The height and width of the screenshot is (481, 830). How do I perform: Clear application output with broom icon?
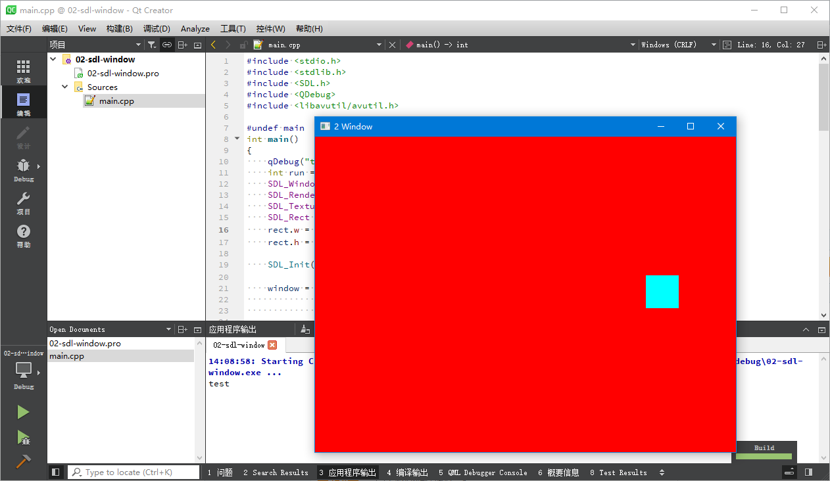point(305,329)
